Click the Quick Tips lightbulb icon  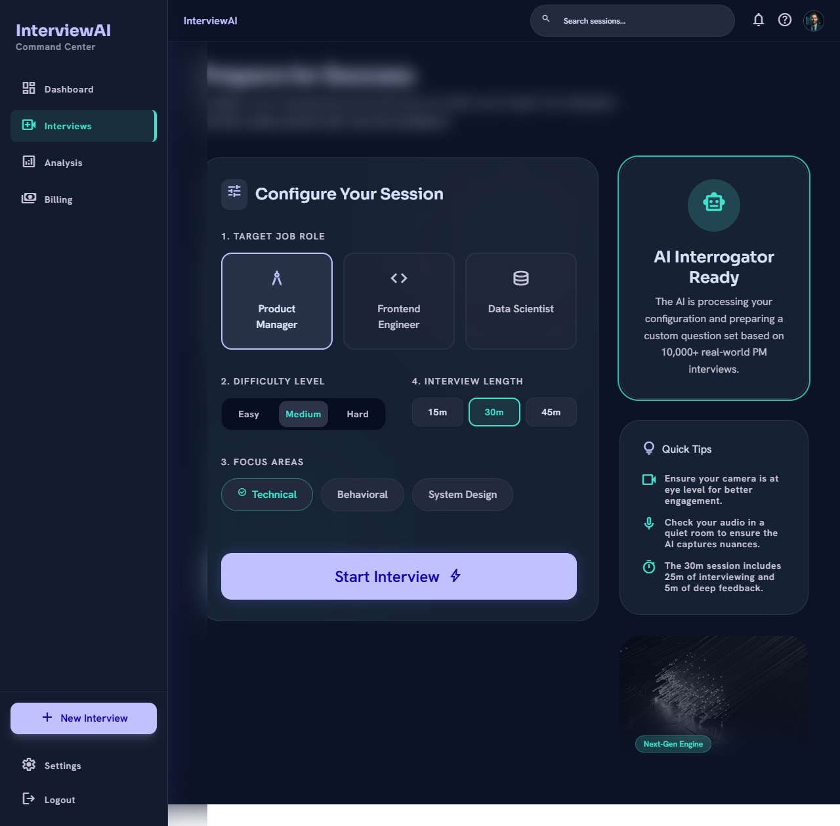pos(649,448)
